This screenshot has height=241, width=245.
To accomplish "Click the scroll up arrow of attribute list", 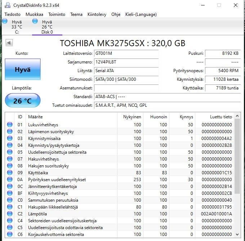I will point(237,116).
